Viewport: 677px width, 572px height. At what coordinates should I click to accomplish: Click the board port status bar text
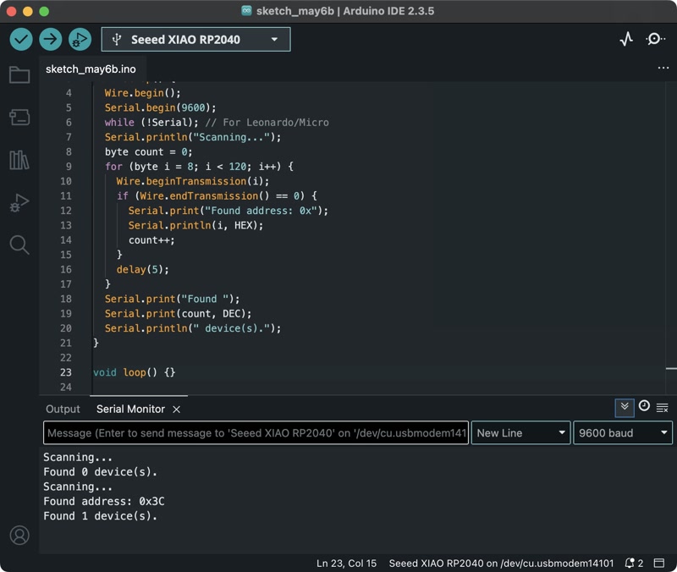point(501,563)
